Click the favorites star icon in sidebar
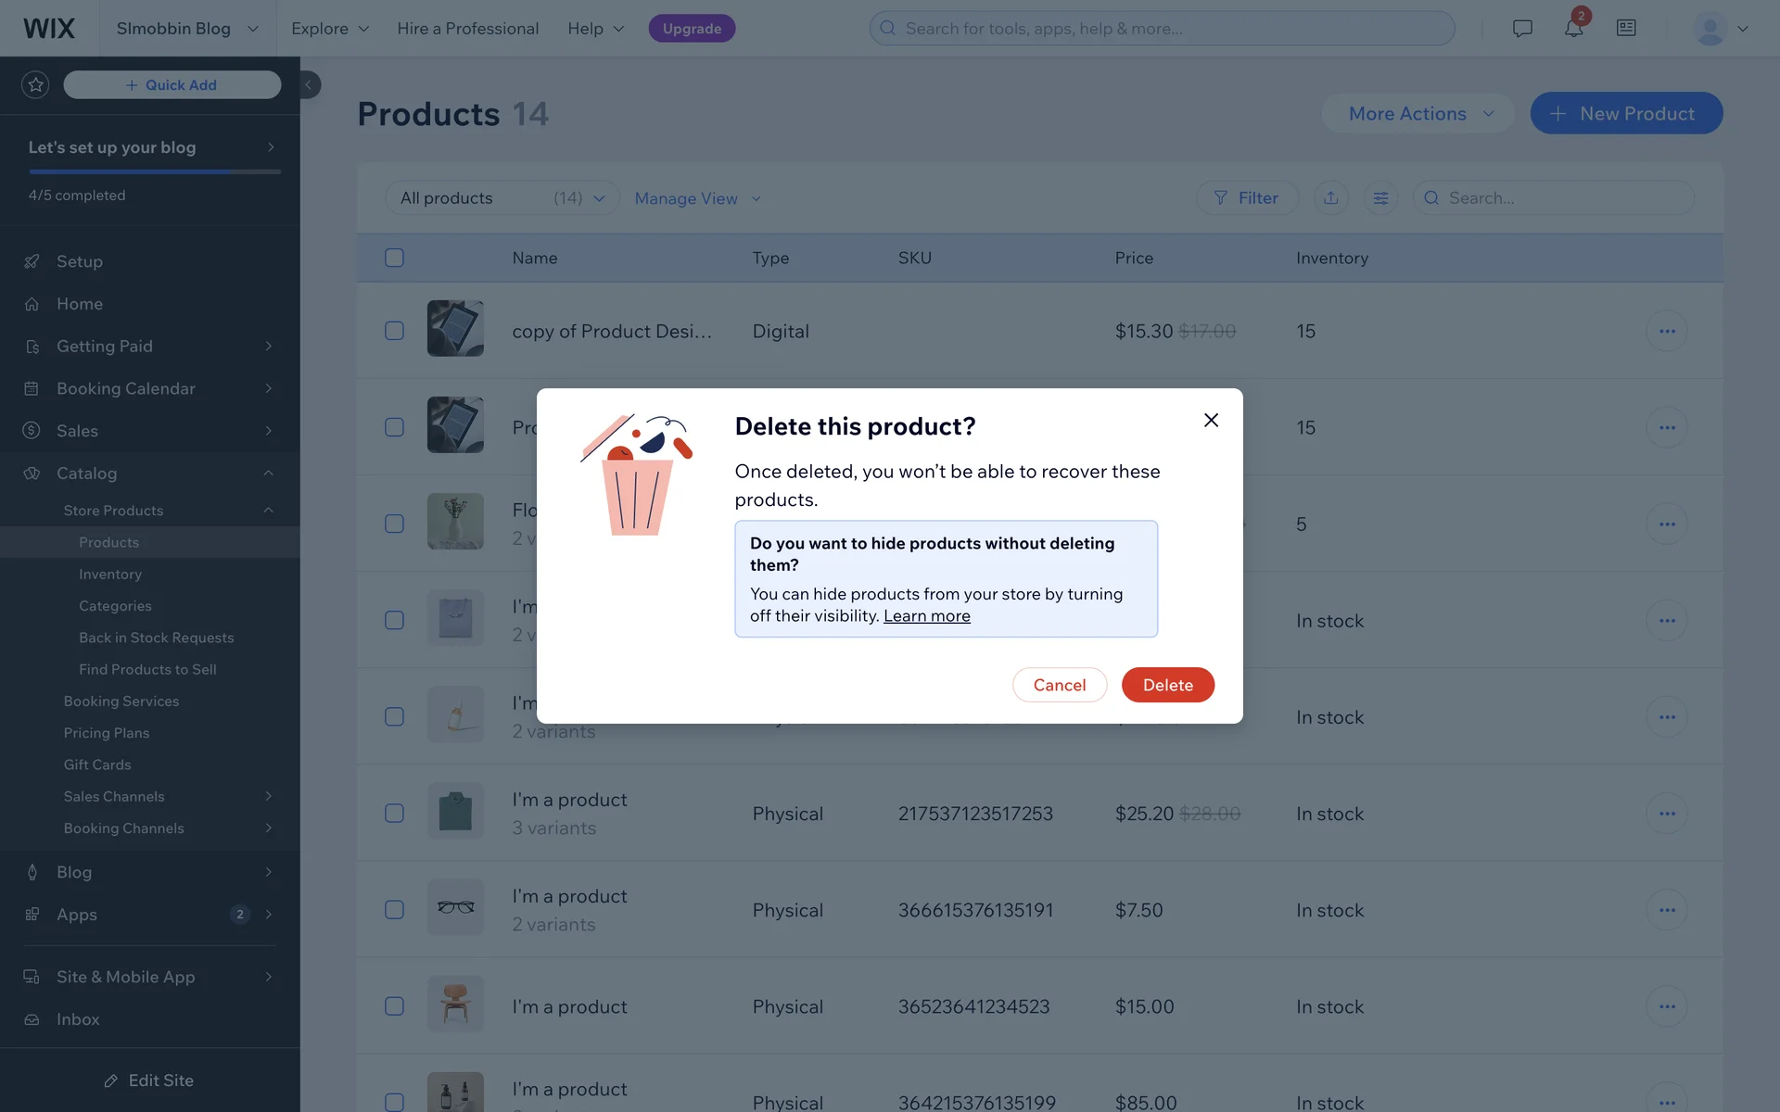The height and width of the screenshot is (1112, 1780). (35, 85)
